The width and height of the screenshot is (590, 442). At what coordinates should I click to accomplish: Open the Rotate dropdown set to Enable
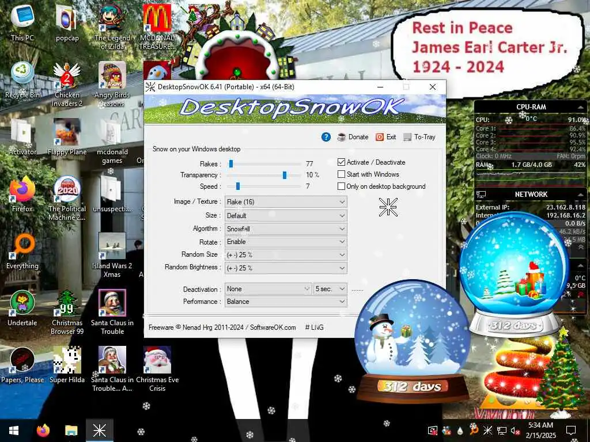(286, 242)
